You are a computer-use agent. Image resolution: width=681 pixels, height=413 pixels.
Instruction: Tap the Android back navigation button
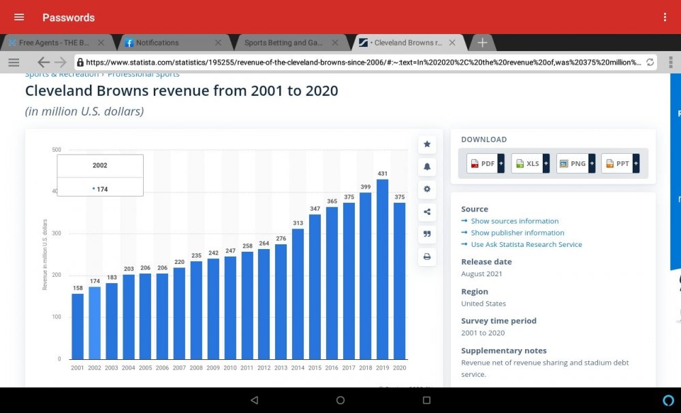[x=255, y=400]
